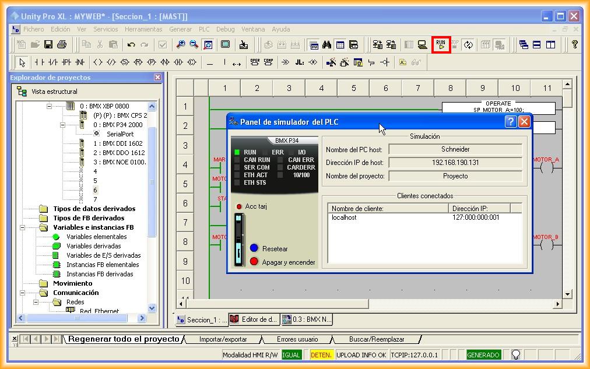
Task: Select the pointer selection tool
Action: coord(22,62)
